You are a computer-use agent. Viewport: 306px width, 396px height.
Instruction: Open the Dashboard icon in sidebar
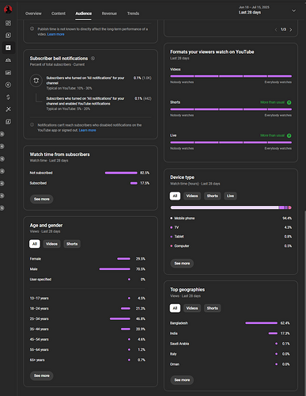point(8,23)
